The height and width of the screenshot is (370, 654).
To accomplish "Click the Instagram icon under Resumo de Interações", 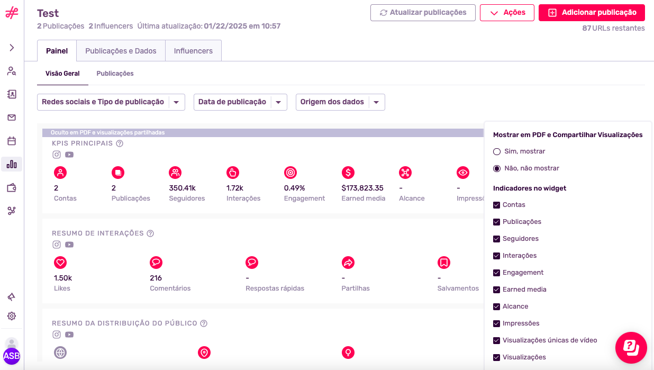I will (57, 245).
